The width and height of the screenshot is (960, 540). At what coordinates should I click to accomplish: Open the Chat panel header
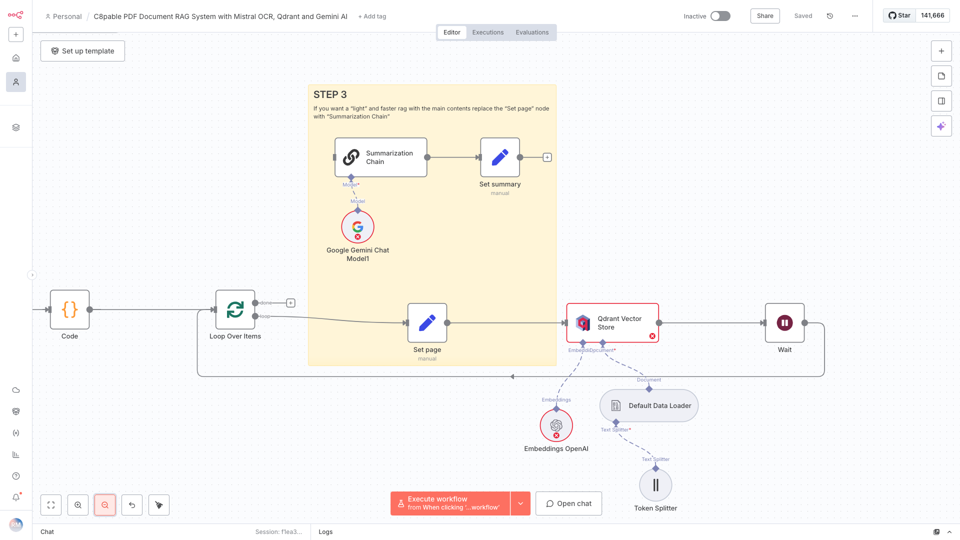pos(47,532)
